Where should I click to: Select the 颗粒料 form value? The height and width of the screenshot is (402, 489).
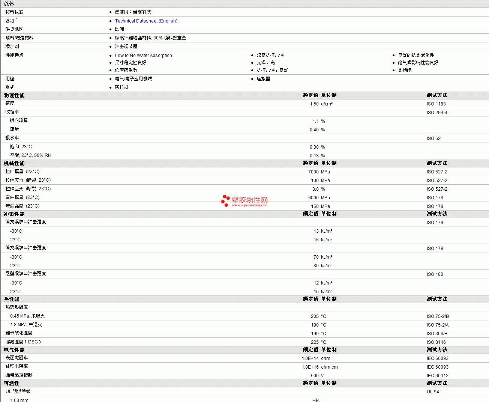[121, 87]
